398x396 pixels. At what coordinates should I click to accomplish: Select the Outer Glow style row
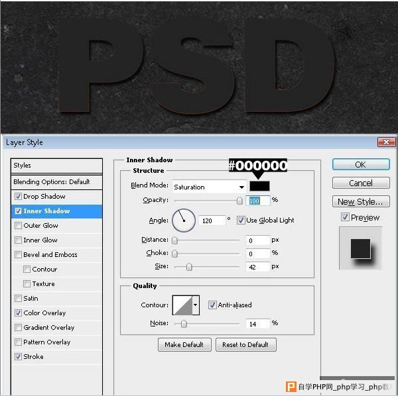(x=56, y=226)
